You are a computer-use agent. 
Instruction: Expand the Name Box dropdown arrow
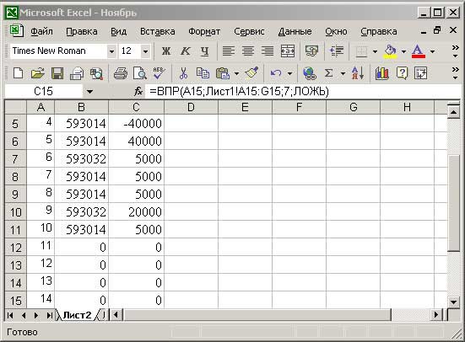pos(89,92)
